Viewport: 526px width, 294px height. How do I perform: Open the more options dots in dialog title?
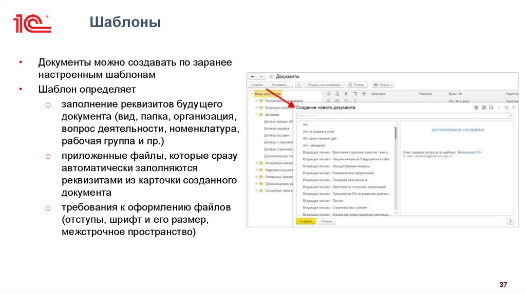(499, 108)
